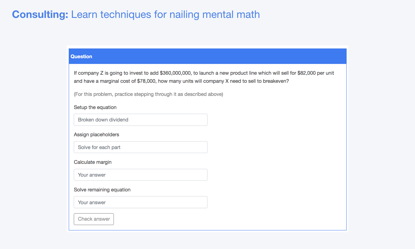
Task: Click the word "Question" in the header
Action: click(81, 56)
